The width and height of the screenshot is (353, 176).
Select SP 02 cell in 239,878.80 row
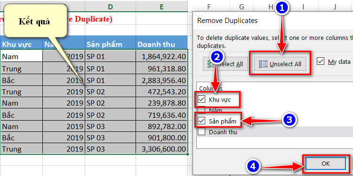pos(110,103)
